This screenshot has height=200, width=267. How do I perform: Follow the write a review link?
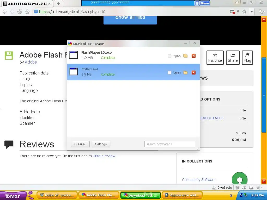104,156
